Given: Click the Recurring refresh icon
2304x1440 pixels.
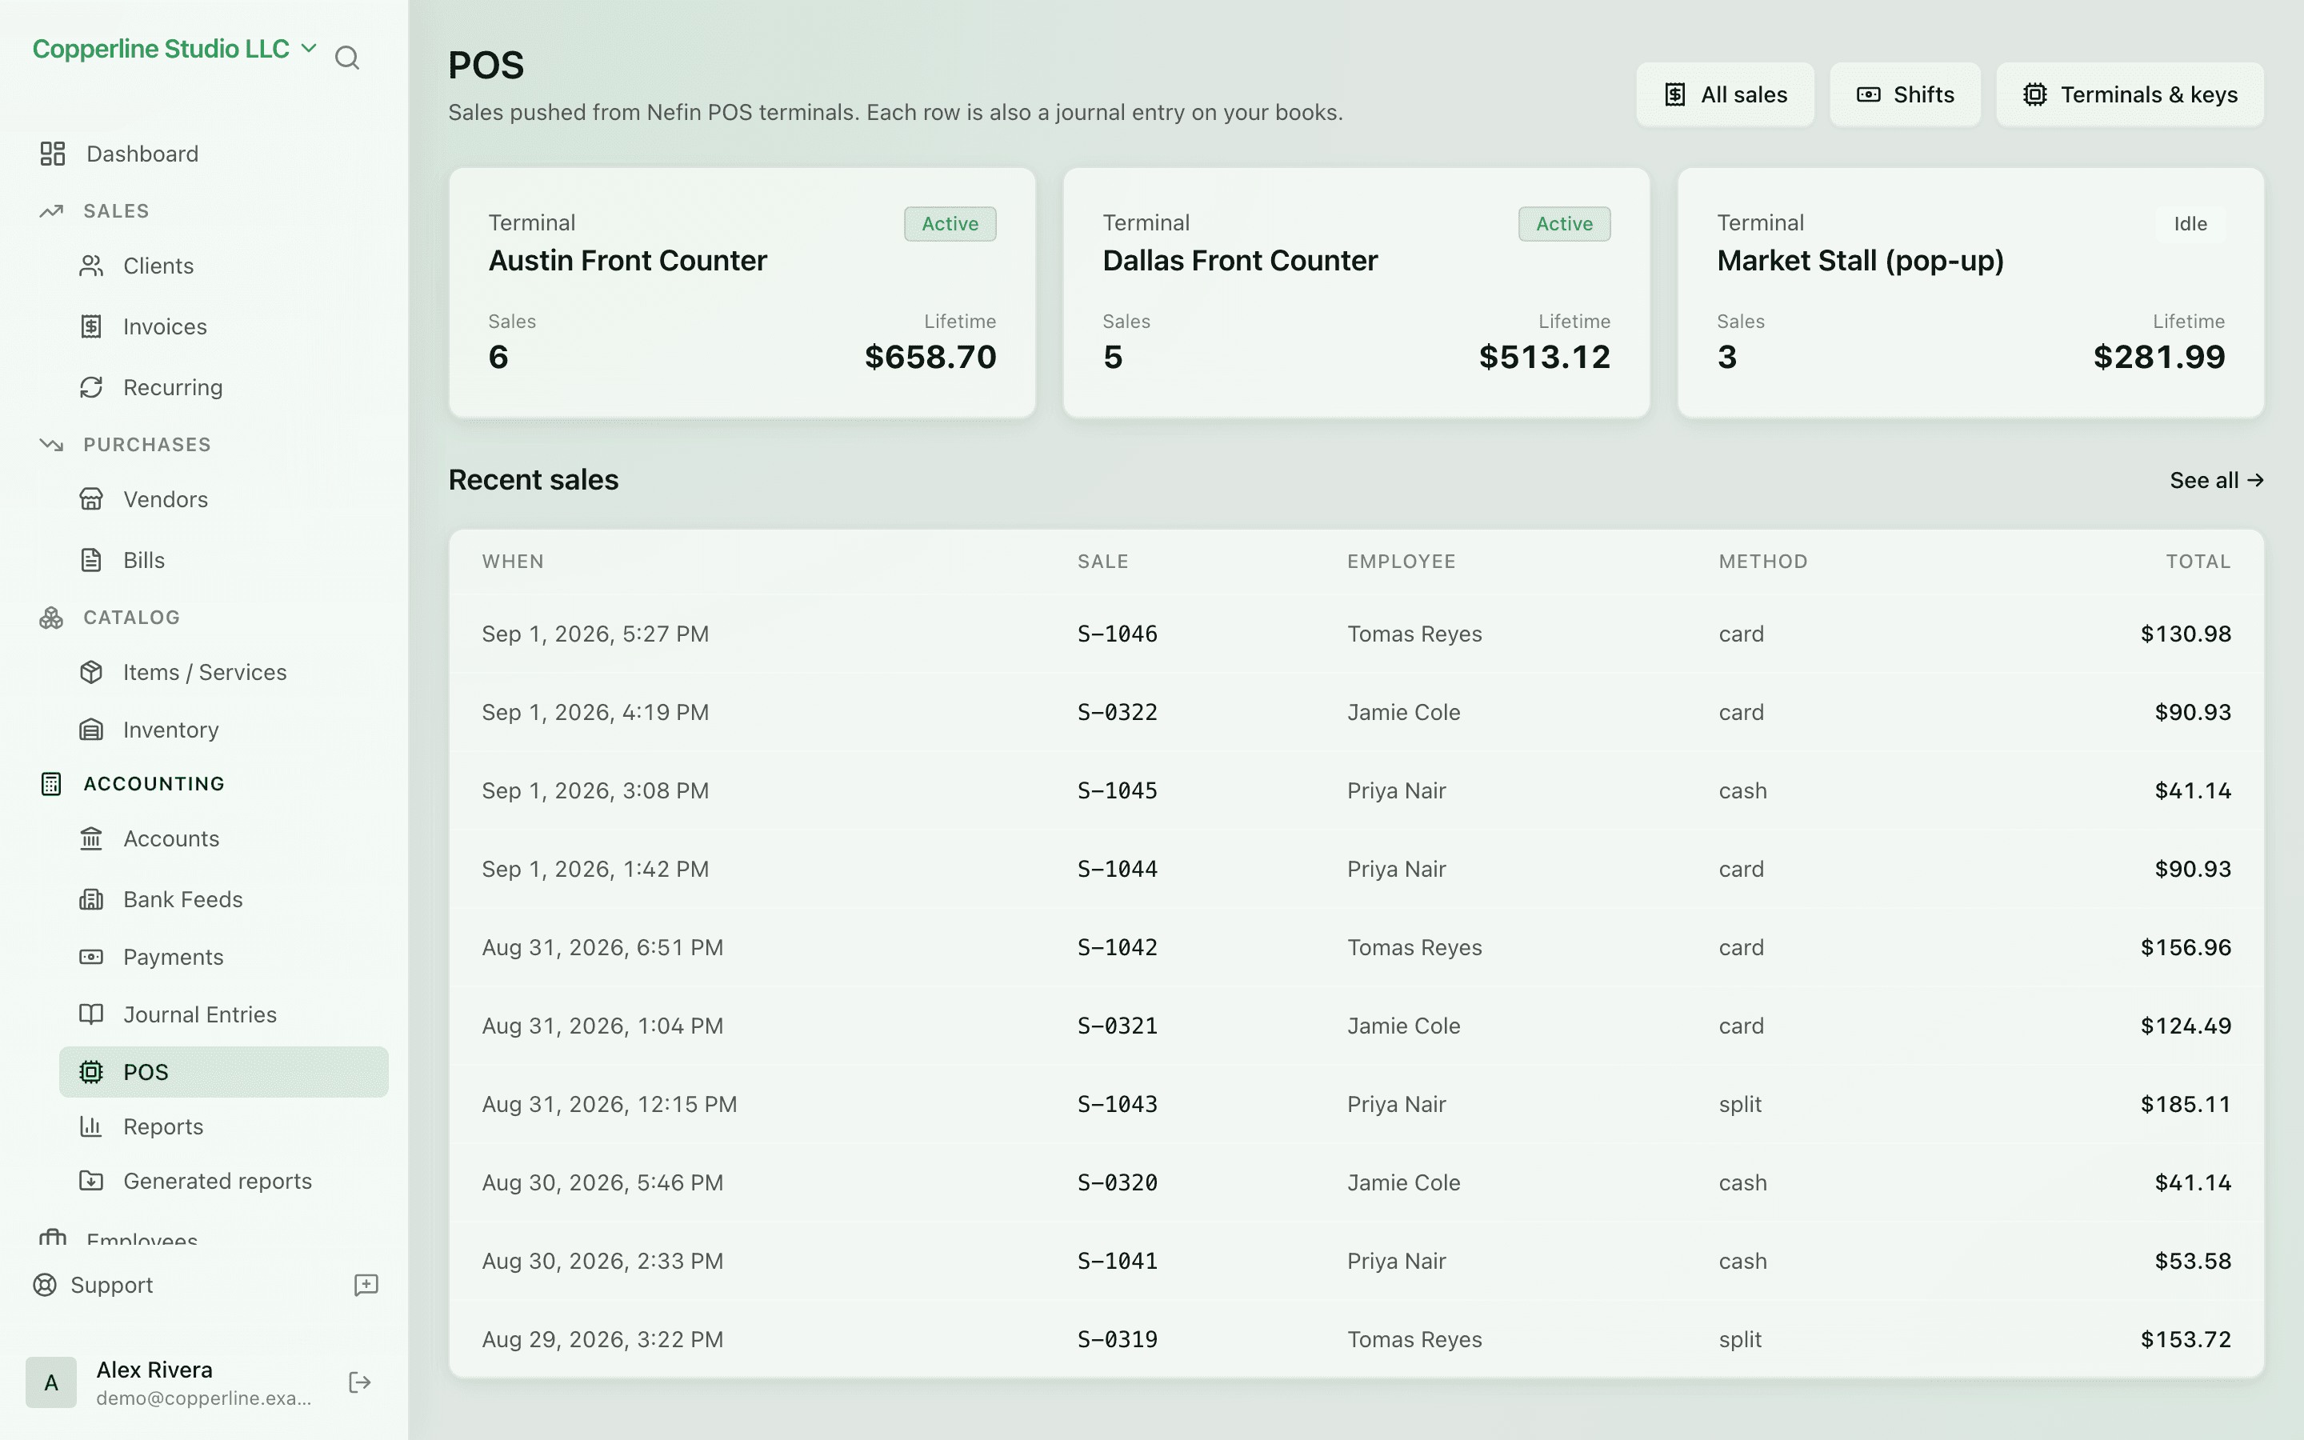Looking at the screenshot, I should [x=91, y=388].
